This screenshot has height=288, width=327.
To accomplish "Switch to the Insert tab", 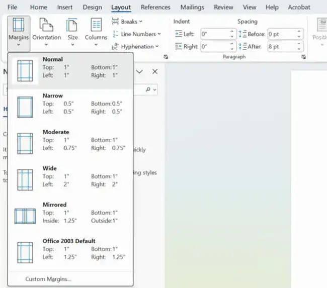I will tap(65, 8).
